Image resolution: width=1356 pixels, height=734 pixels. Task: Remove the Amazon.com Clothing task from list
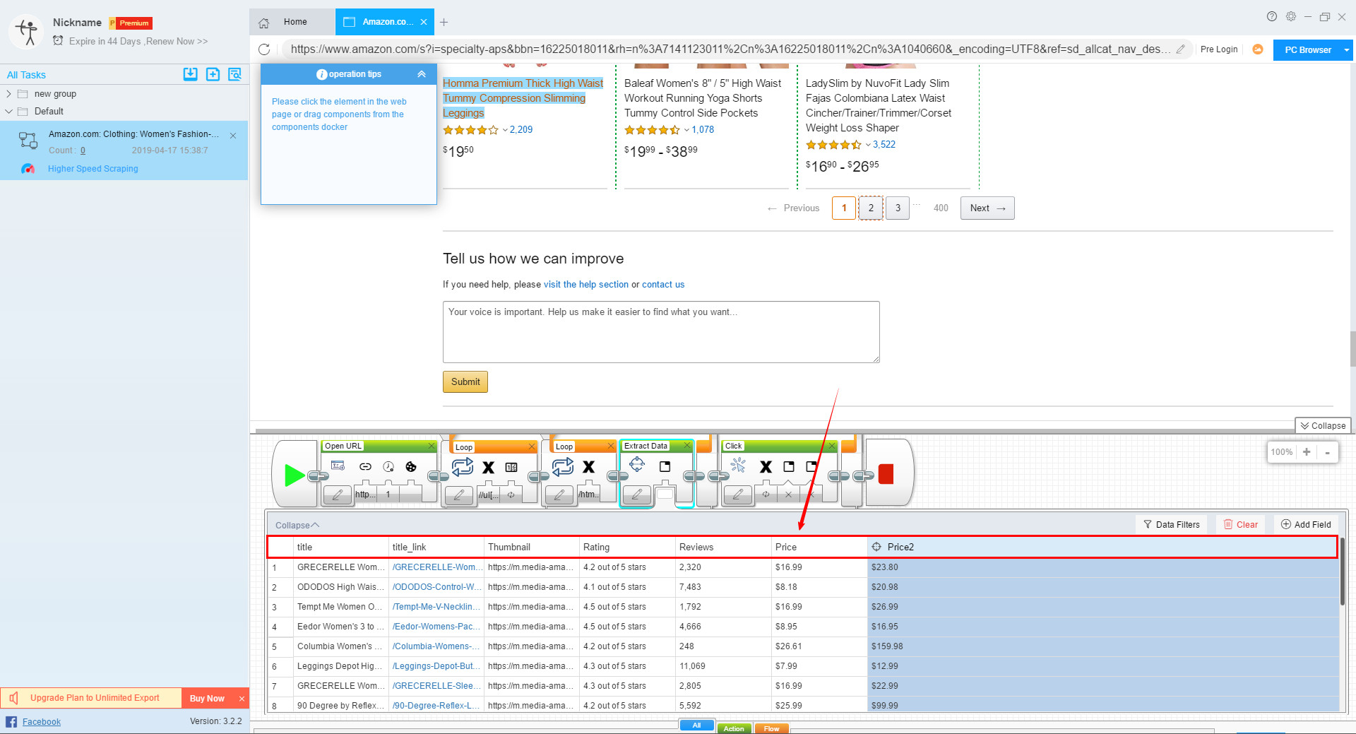[x=233, y=135]
